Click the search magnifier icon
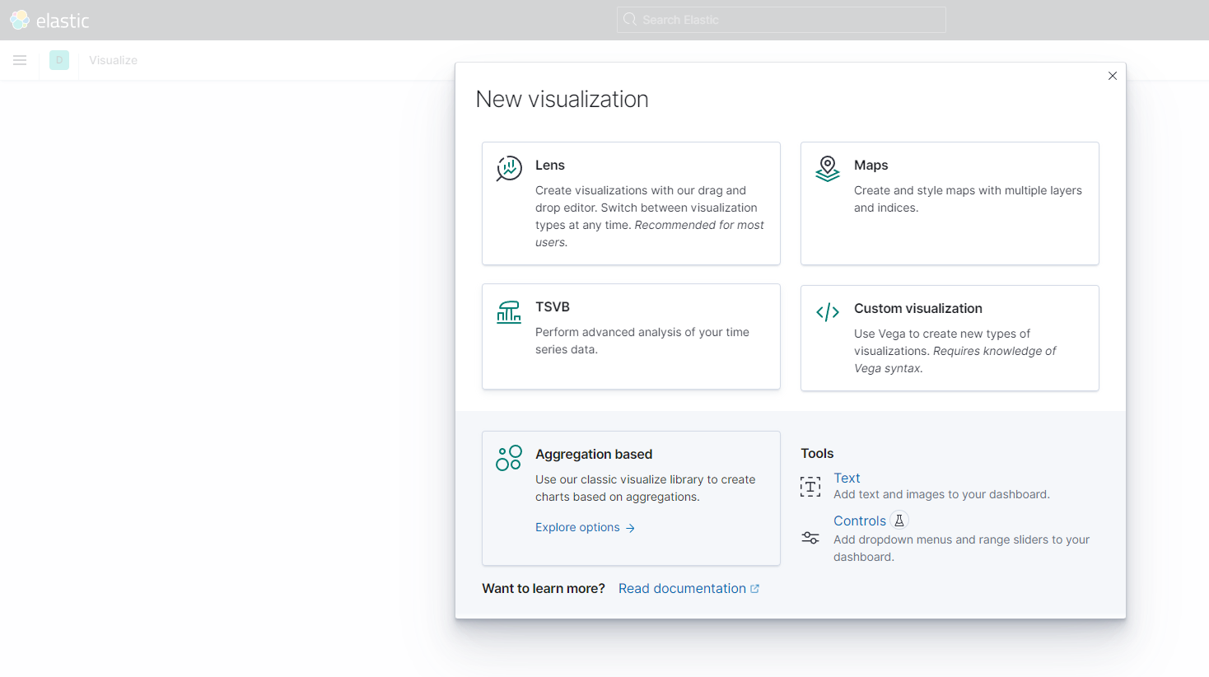The width and height of the screenshot is (1209, 677). [630, 20]
